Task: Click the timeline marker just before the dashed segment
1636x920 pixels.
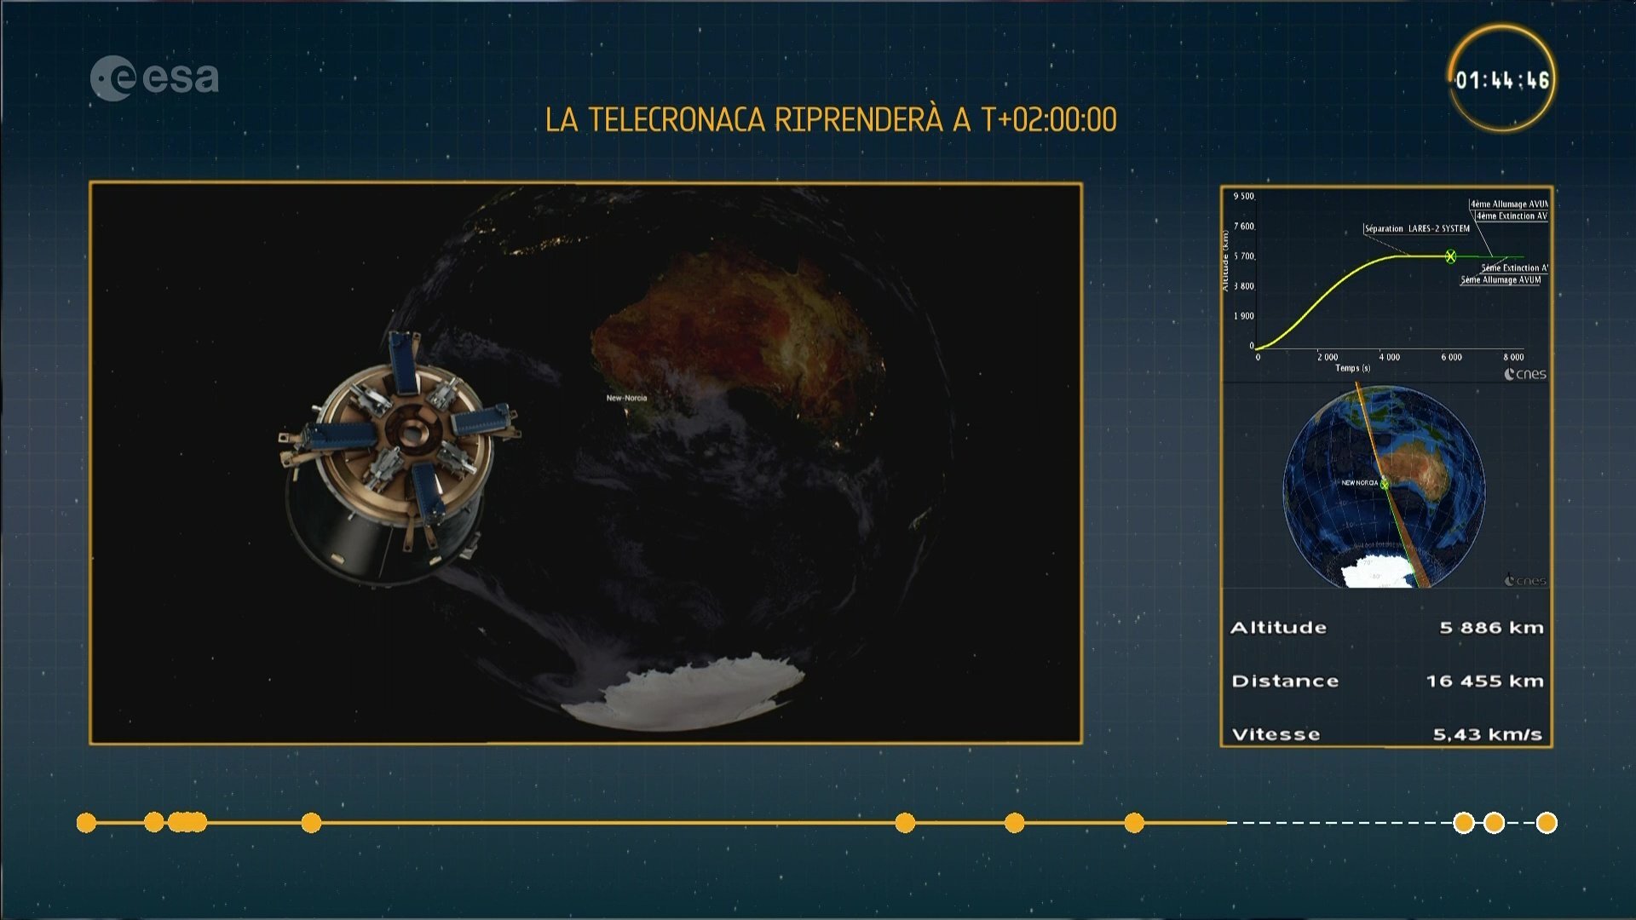Action: tap(1134, 822)
